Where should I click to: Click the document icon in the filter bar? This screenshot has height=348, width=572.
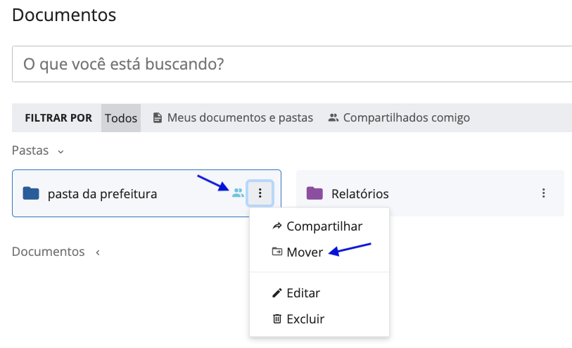pos(158,118)
